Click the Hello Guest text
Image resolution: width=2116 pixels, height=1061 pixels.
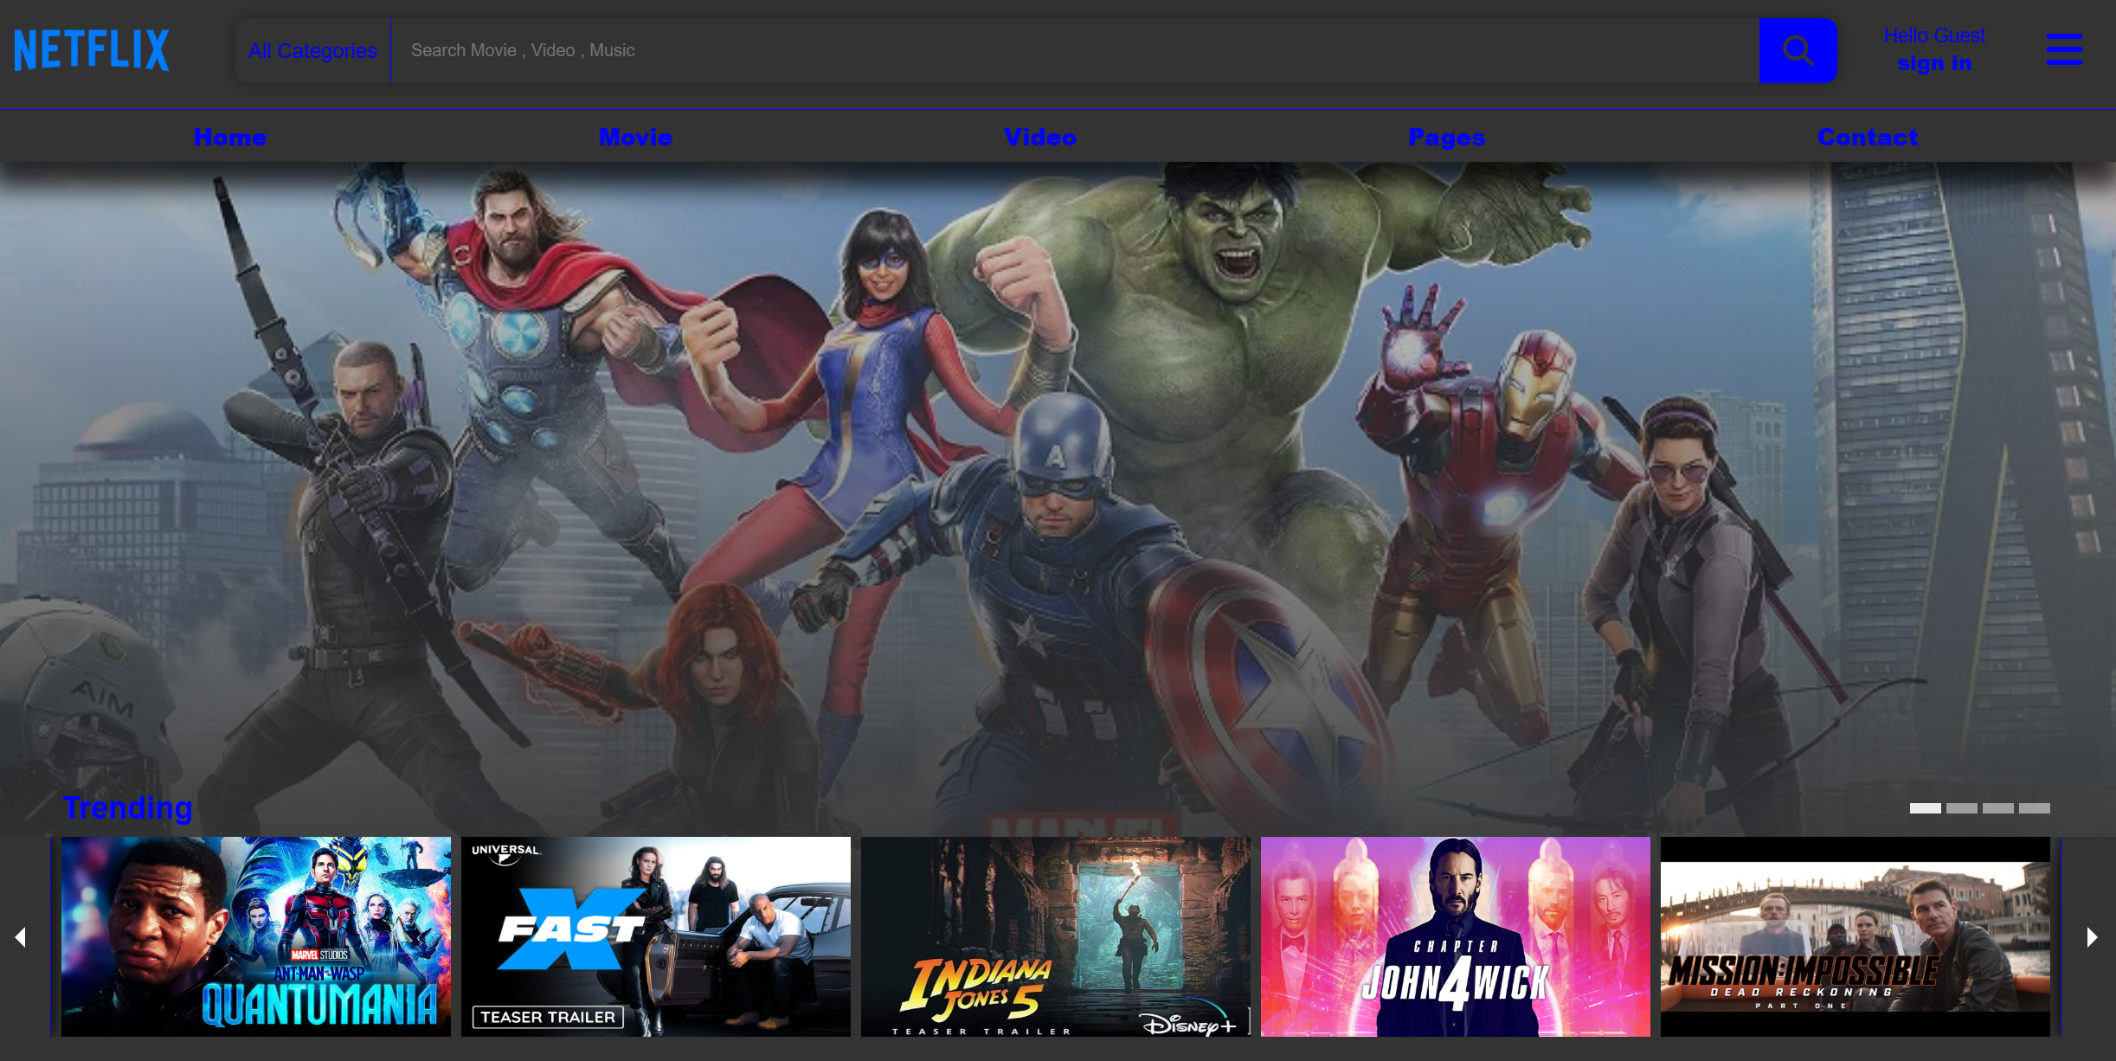1934,35
